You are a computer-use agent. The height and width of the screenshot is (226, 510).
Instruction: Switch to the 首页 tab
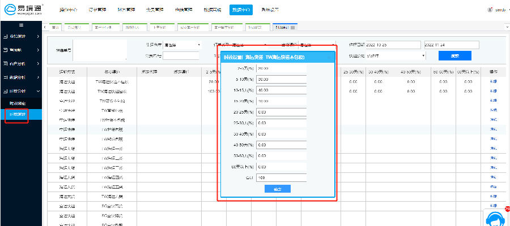click(x=55, y=28)
